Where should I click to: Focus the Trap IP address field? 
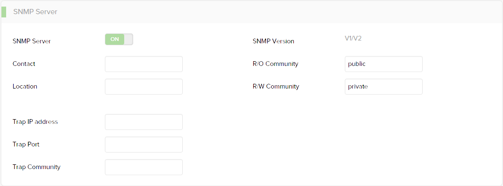[x=144, y=122]
